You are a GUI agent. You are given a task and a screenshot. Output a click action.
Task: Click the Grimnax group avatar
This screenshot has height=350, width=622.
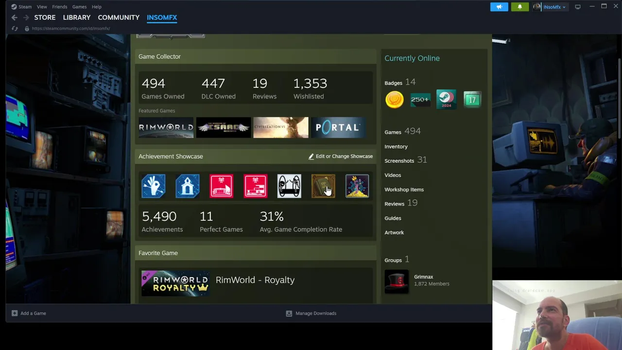click(x=397, y=282)
